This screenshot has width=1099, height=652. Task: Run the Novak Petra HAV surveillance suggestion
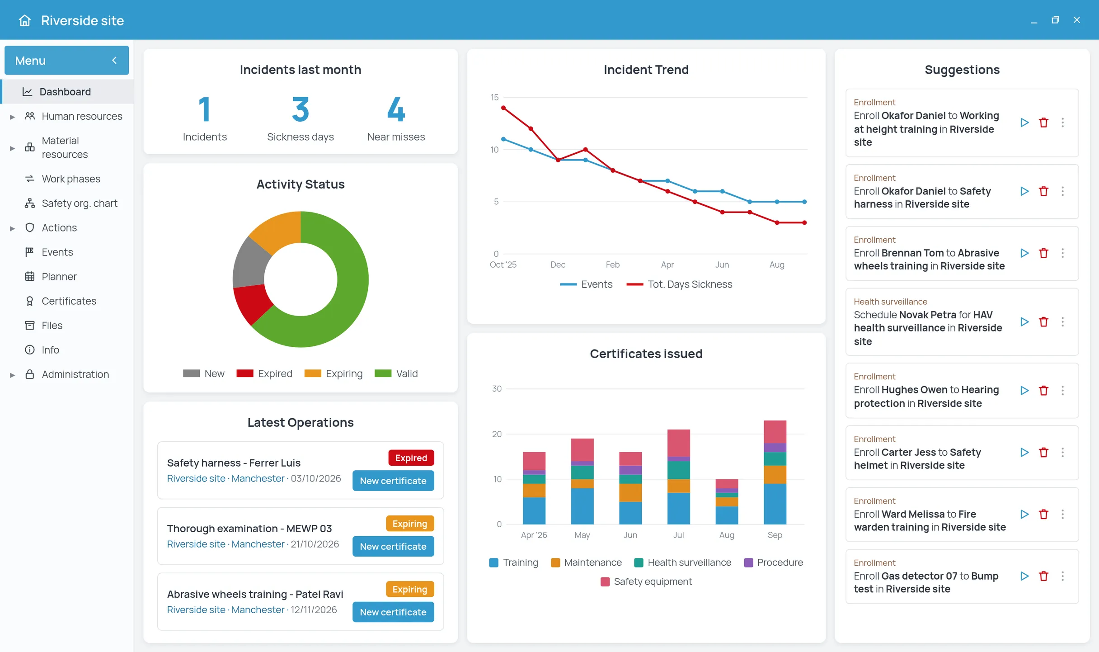click(x=1024, y=322)
